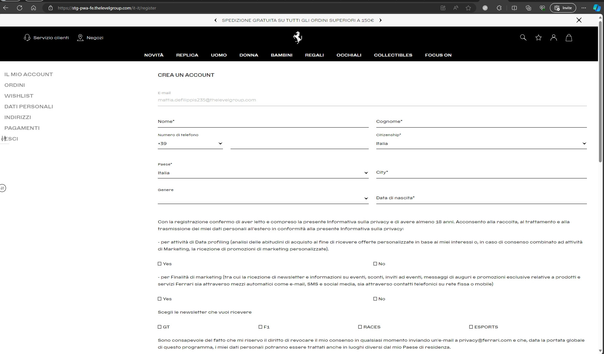Open browser extensions puzzle icon
Viewport: 604px width, 354px height.
(499, 8)
